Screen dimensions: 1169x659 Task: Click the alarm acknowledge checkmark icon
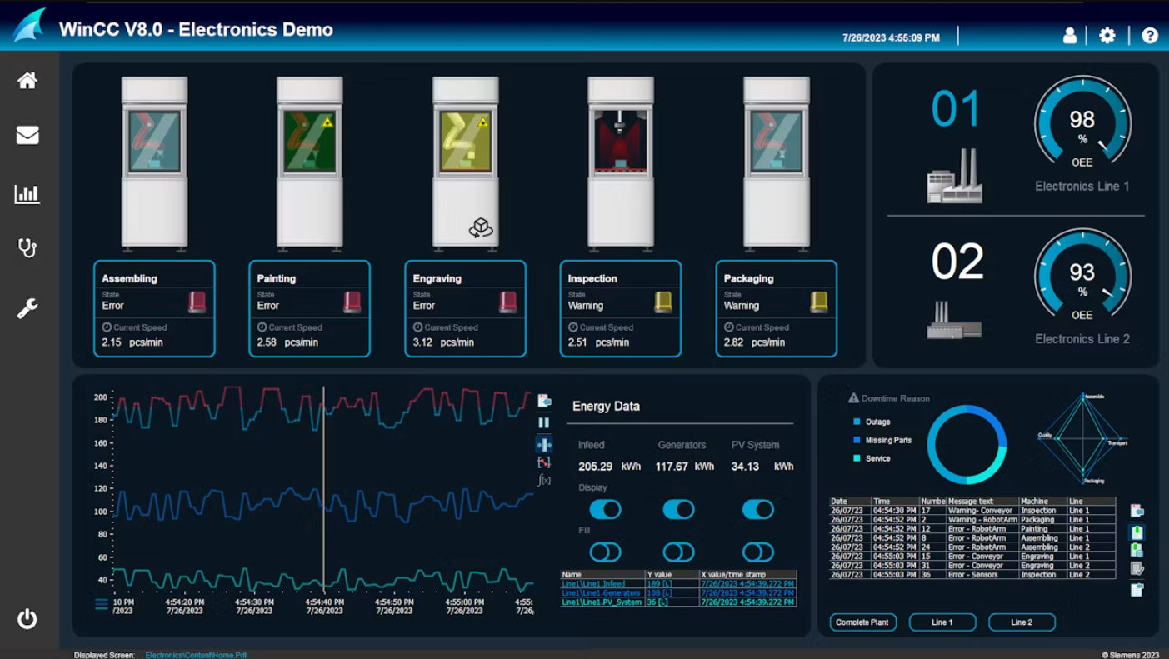(x=1137, y=569)
